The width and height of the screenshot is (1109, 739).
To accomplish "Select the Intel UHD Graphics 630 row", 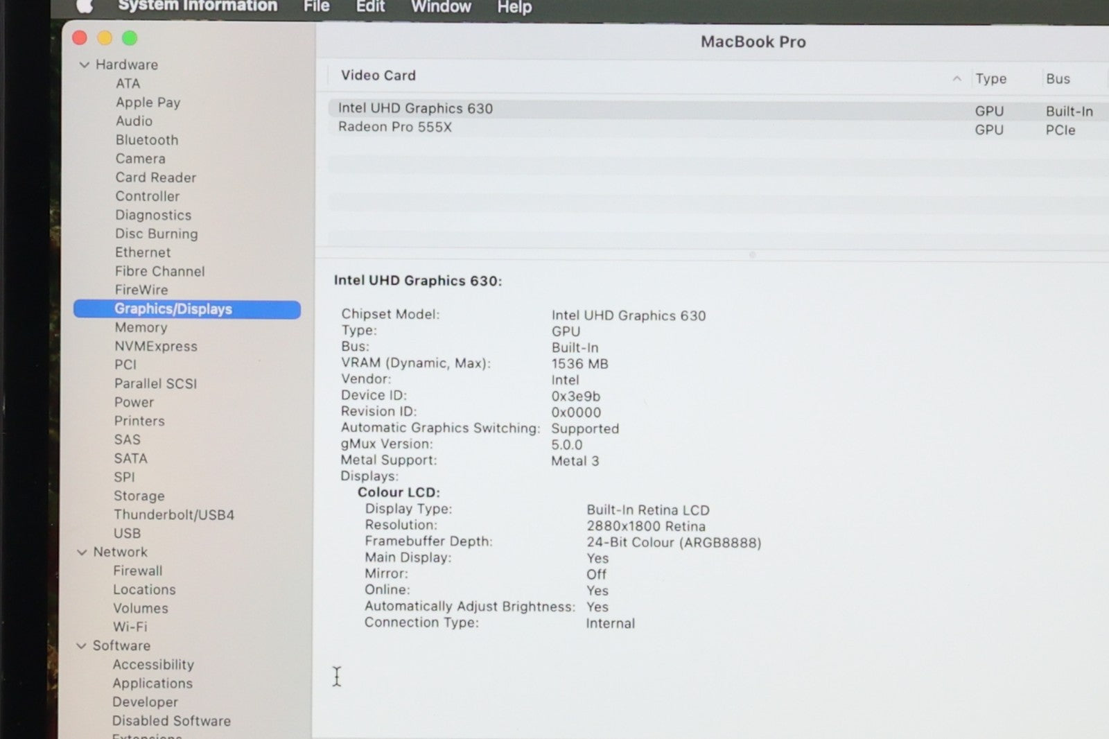I will coord(415,109).
